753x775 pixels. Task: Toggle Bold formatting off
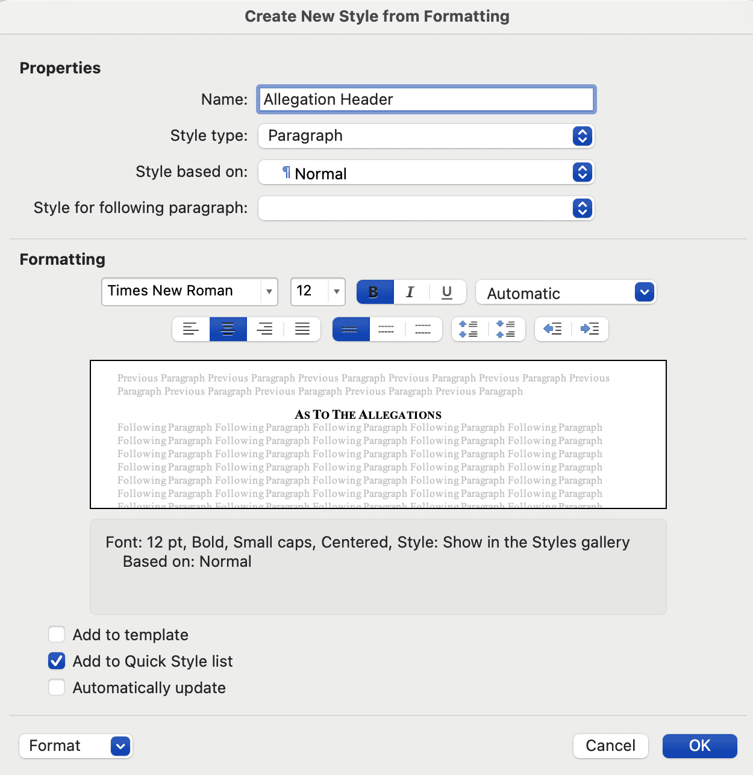point(374,292)
